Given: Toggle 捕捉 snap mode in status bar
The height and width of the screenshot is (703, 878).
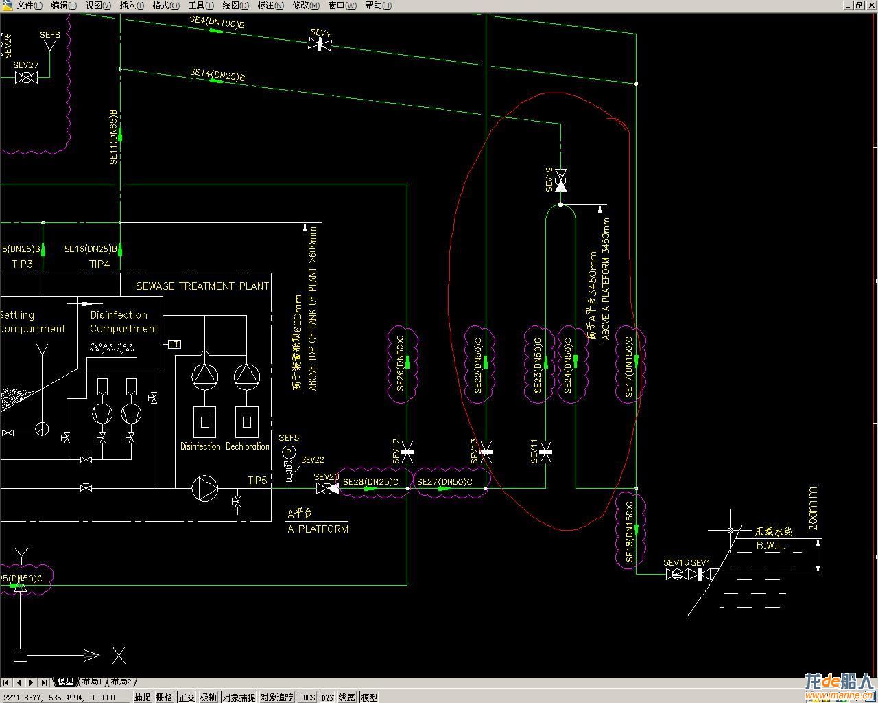Looking at the screenshot, I should (142, 697).
